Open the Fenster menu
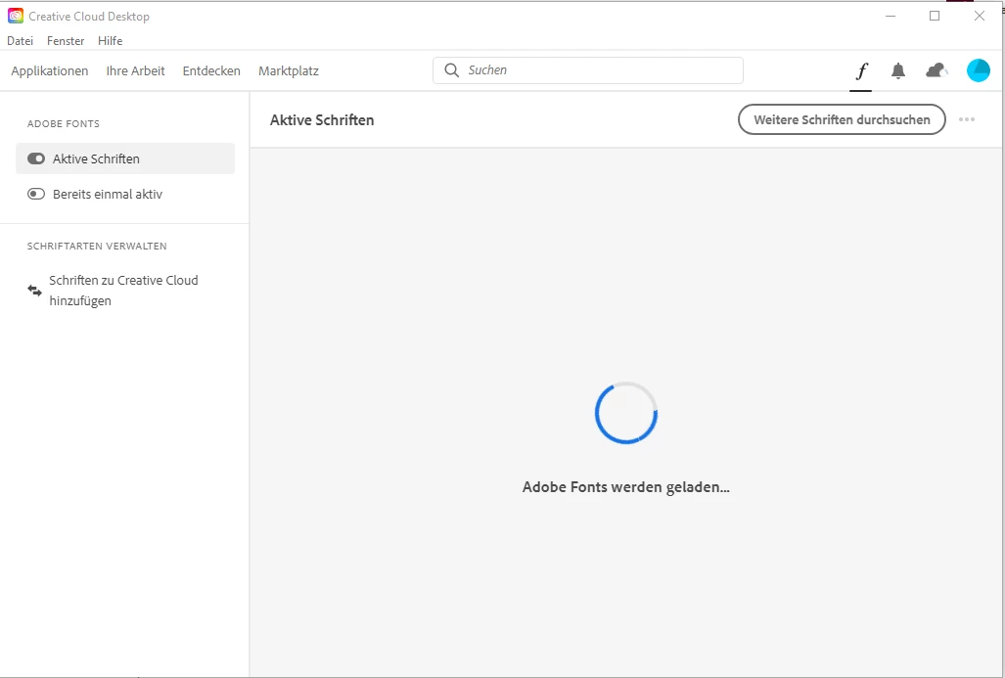The width and height of the screenshot is (1005, 678). tap(66, 40)
